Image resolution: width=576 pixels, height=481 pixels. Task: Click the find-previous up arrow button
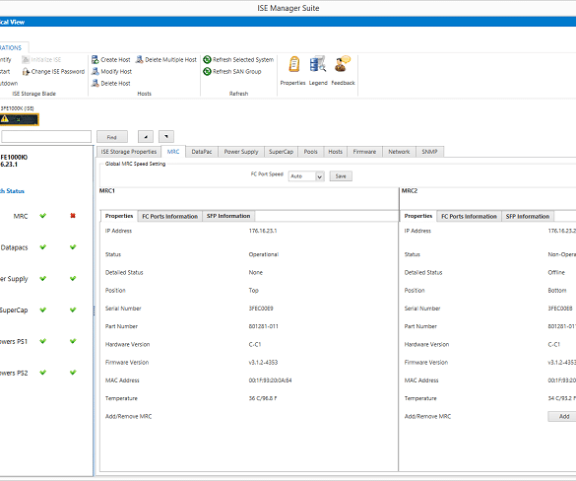pos(146,137)
